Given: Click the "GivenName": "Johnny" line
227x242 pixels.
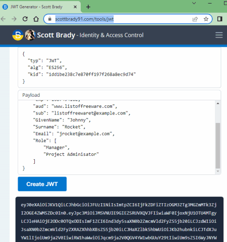Looking at the screenshot, I should [62, 120].
